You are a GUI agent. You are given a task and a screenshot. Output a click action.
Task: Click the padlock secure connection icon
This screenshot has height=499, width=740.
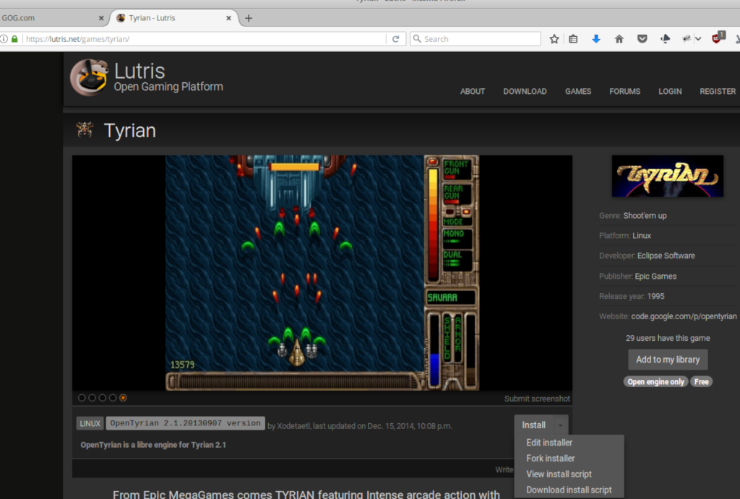14,39
